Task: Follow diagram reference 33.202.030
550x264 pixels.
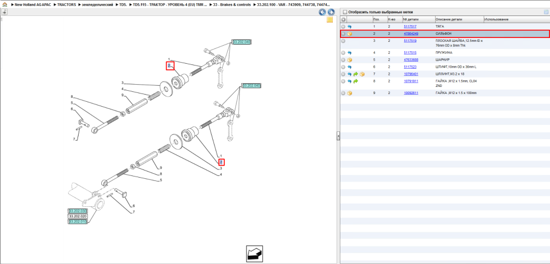Action: (77, 211)
